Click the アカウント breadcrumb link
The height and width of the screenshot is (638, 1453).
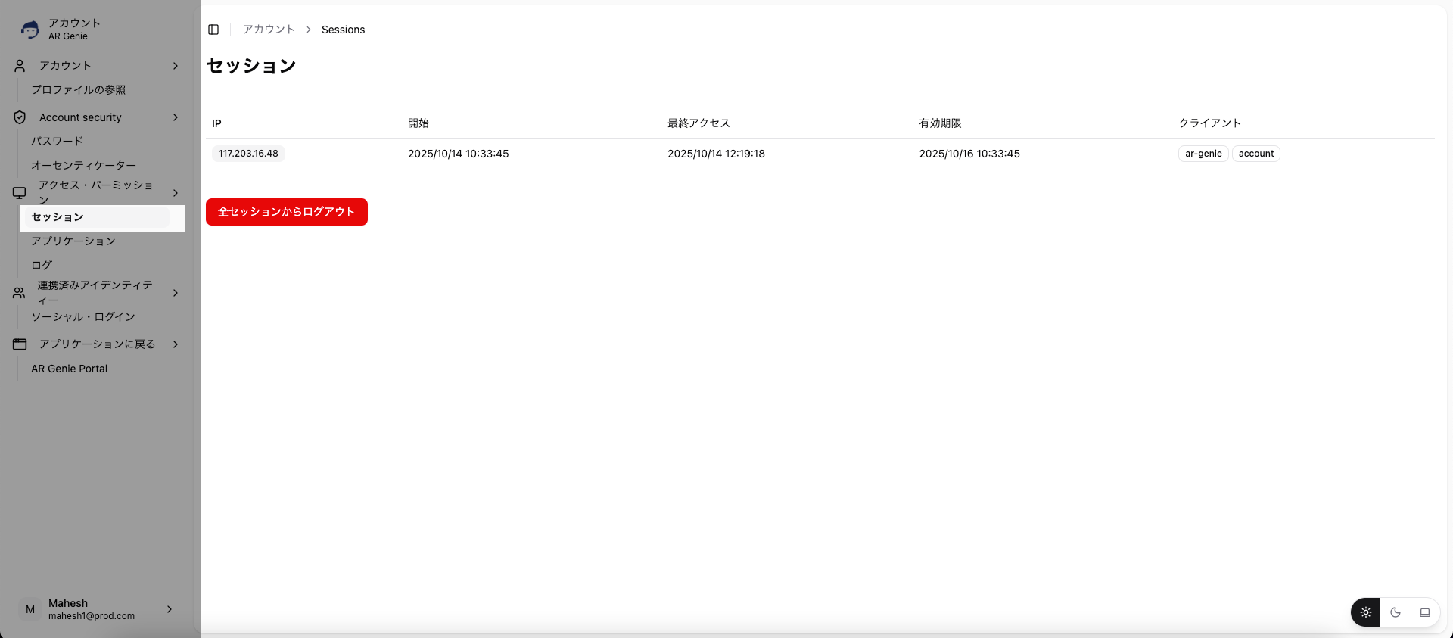(x=269, y=30)
